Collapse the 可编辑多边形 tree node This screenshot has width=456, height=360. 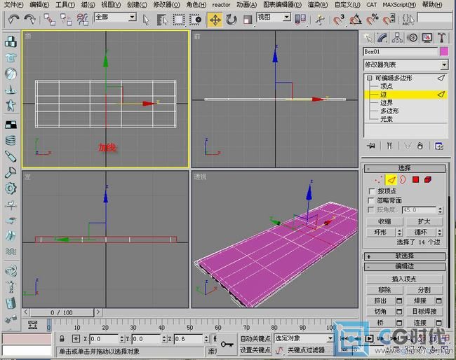pos(369,78)
